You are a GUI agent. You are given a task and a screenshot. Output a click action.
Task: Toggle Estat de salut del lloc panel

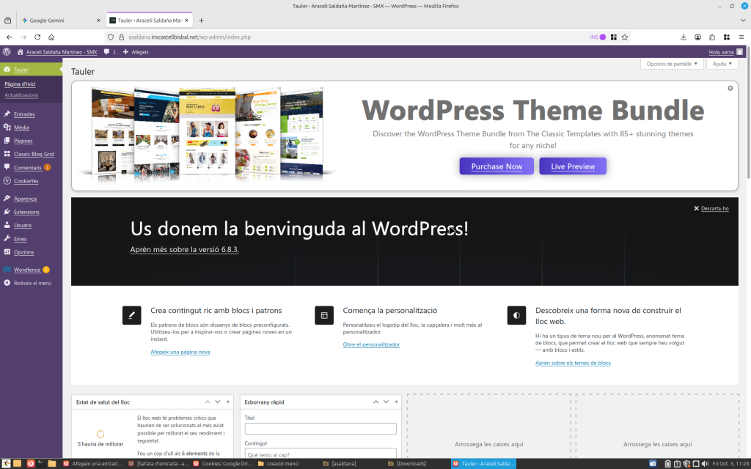tap(229, 402)
